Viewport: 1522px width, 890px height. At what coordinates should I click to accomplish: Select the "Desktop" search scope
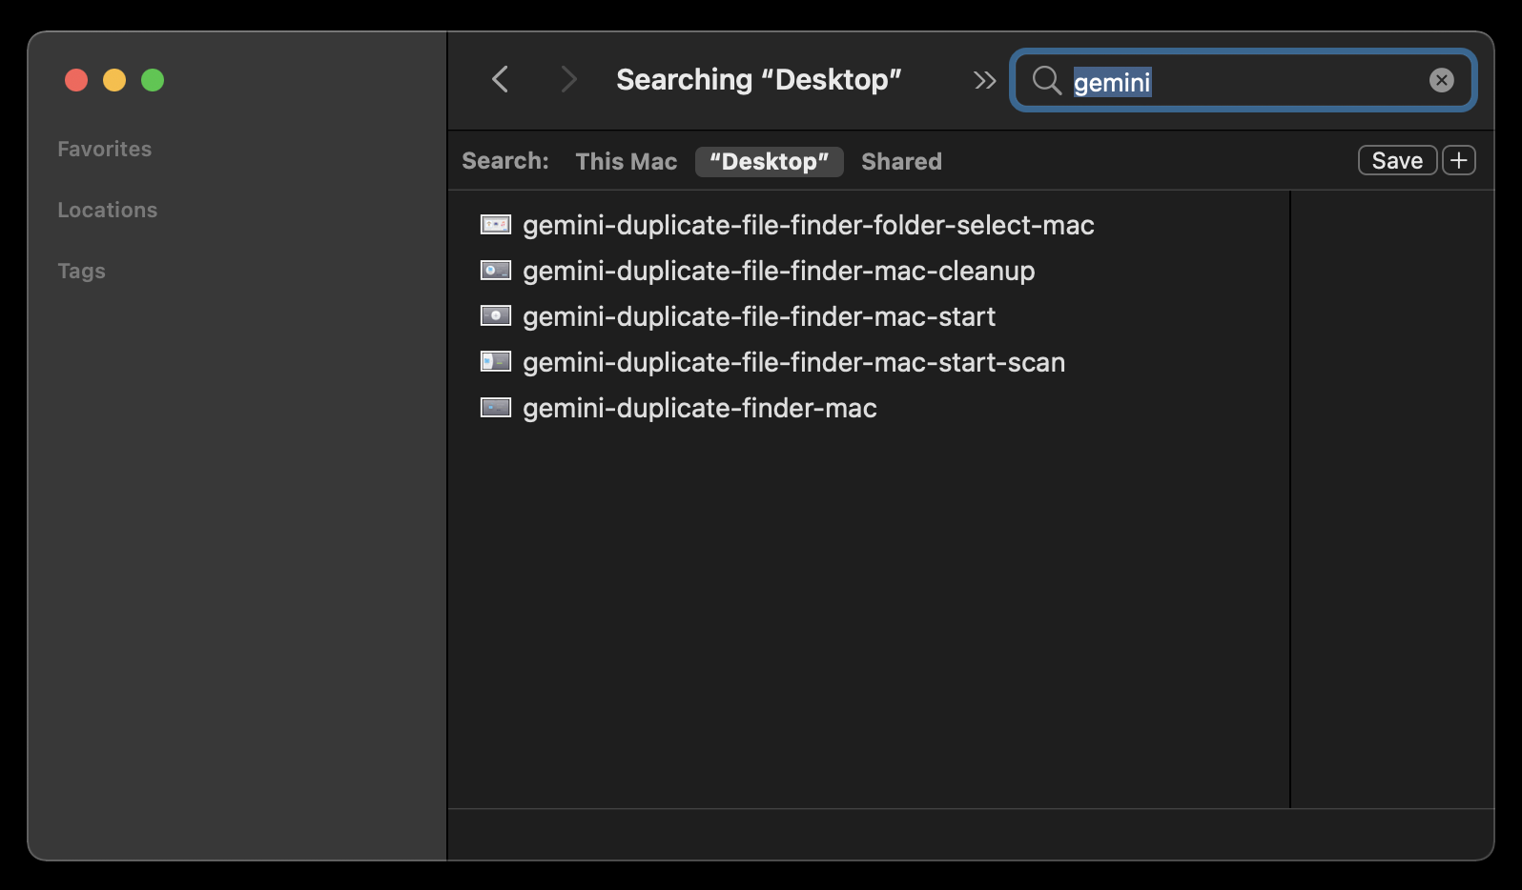(x=770, y=161)
